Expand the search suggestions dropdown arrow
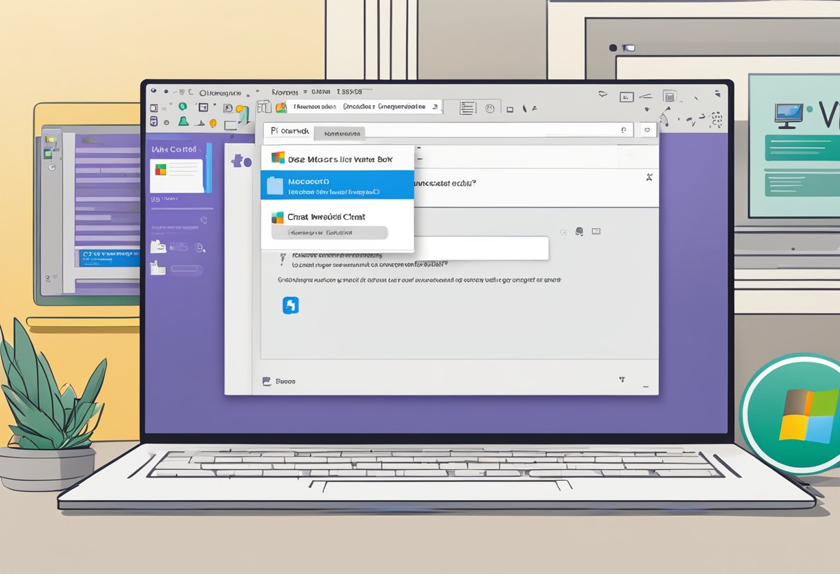Viewport: 840px width, 574px height. [646, 130]
